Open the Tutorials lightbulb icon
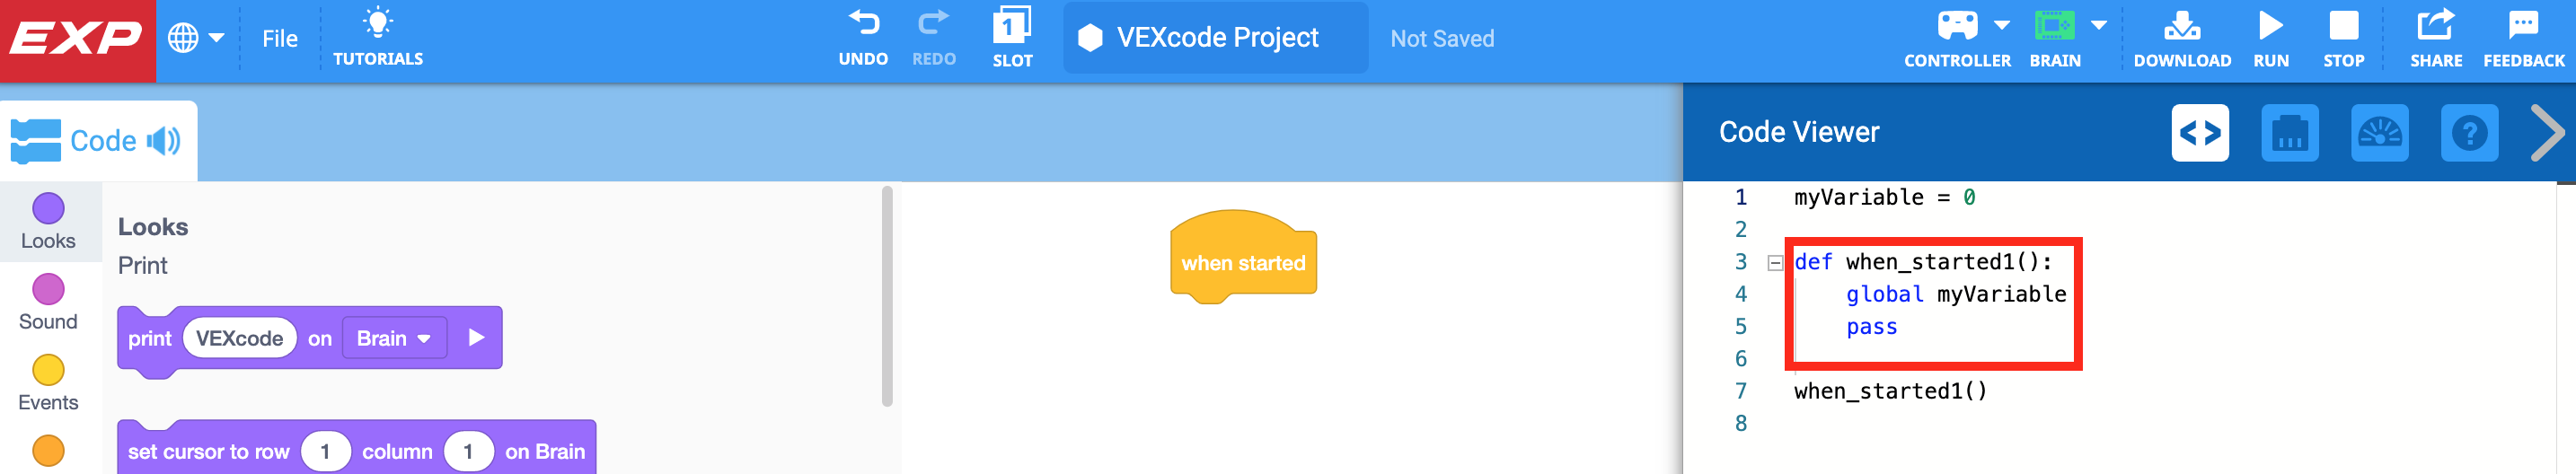The image size is (2576, 474). pos(378,22)
